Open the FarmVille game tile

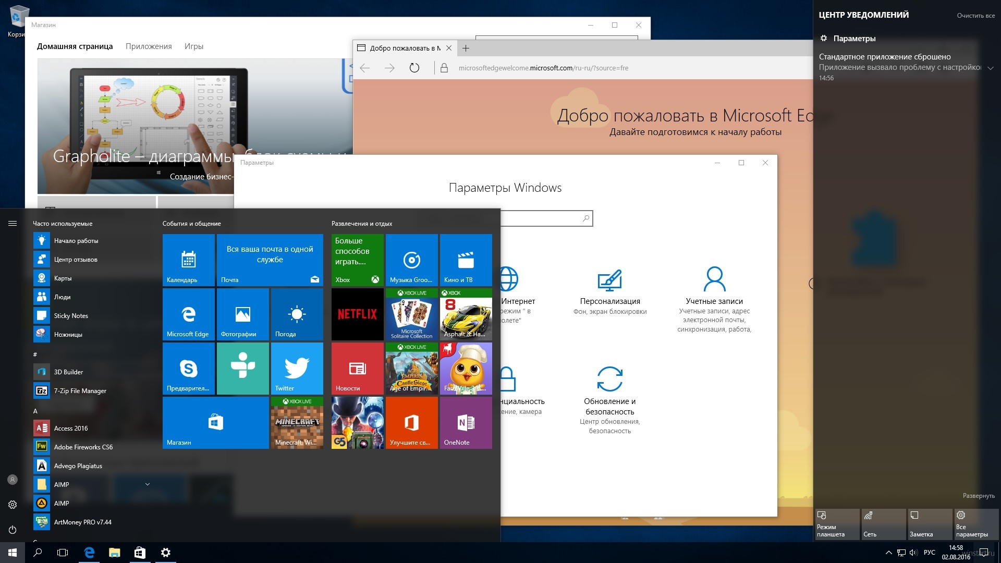click(x=466, y=368)
